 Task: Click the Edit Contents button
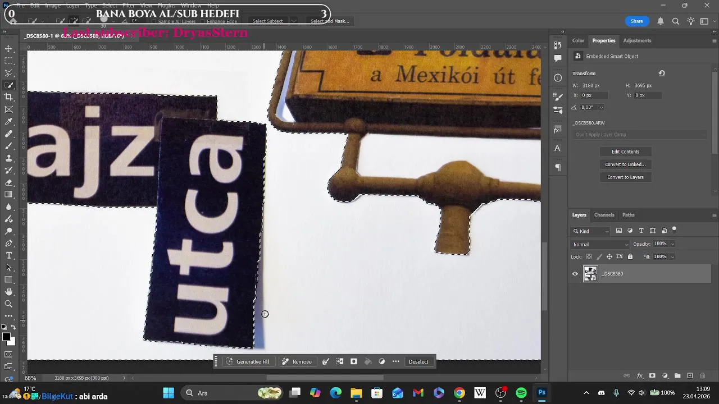625,151
